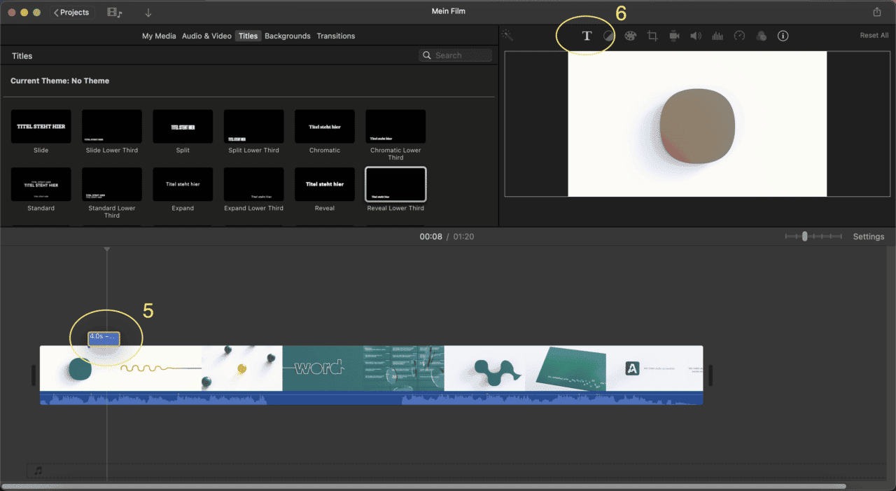Open the Clip Filter and Audio Effects icon
Viewport: 896px width, 491px height.
pyautogui.click(x=762, y=36)
